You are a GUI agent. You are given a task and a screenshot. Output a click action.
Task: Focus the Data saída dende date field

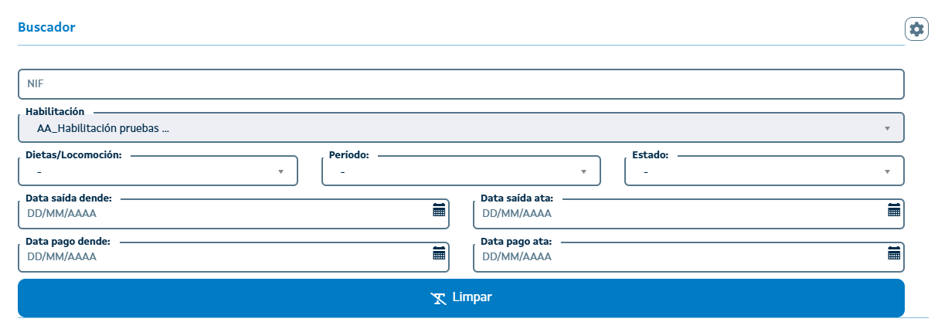[224, 214]
